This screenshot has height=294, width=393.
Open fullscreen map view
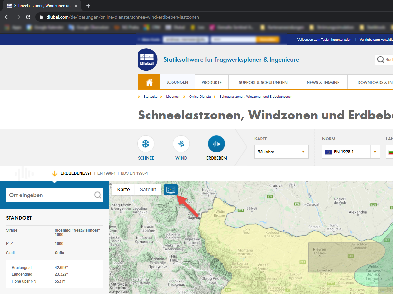pyautogui.click(x=171, y=189)
